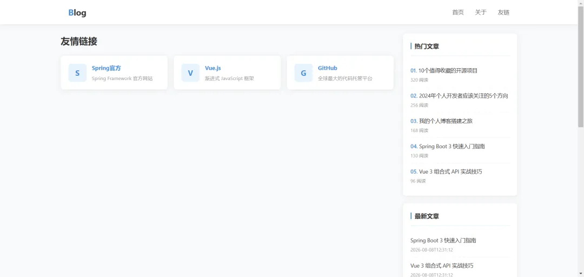584x277 pixels.
Task: Click the 友情链接 page heading
Action: [79, 41]
